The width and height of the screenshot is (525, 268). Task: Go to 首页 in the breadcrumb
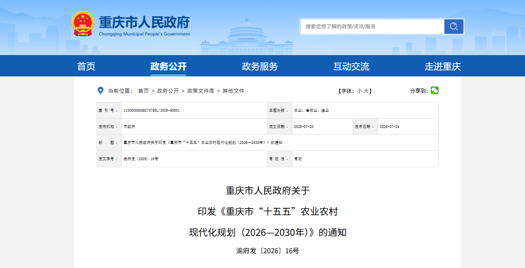click(143, 91)
